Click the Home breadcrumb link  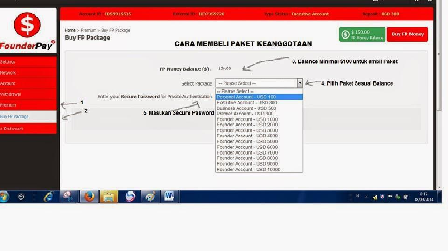70,30
